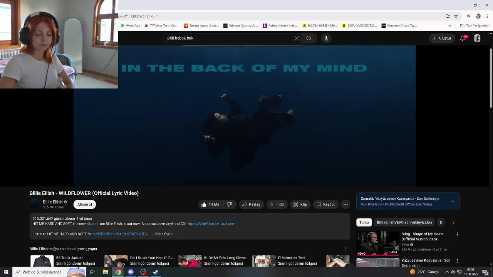This screenshot has height=277, width=493.
Task: Switch to Discord on taskbar
Action: click(x=131, y=272)
